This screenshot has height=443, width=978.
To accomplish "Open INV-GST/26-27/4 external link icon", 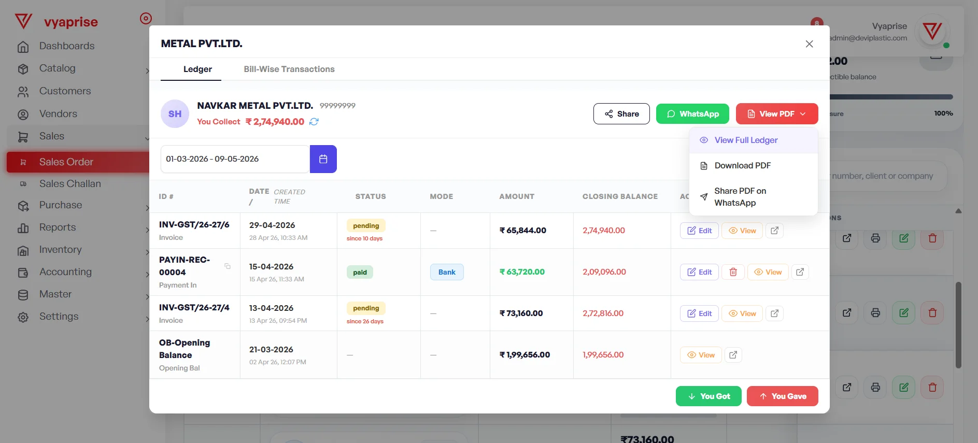I will pos(774,313).
